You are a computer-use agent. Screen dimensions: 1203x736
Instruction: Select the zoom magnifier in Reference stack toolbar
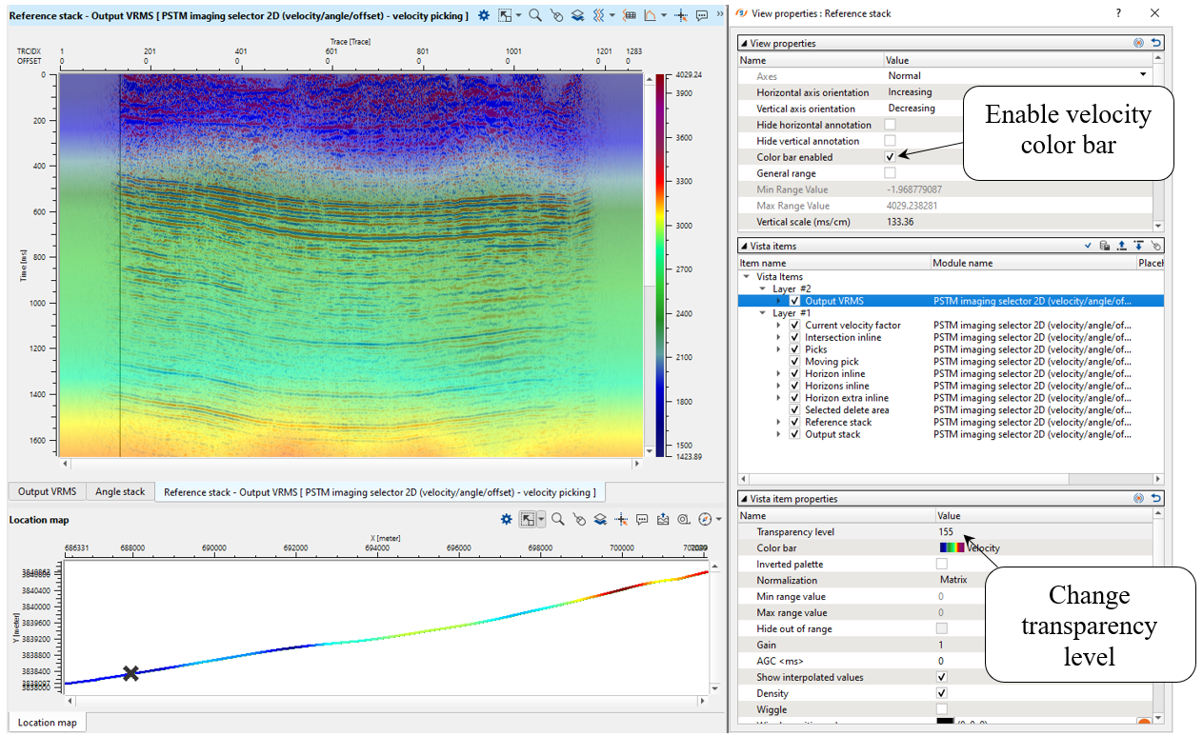coord(535,16)
